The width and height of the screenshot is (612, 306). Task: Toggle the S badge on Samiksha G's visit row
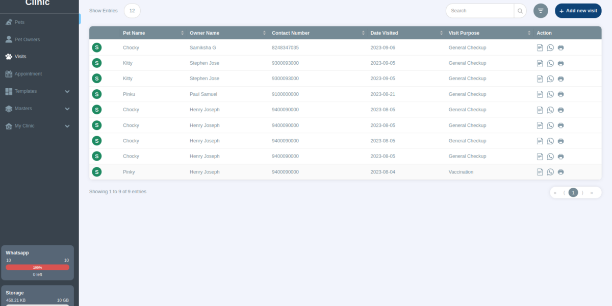tap(96, 47)
